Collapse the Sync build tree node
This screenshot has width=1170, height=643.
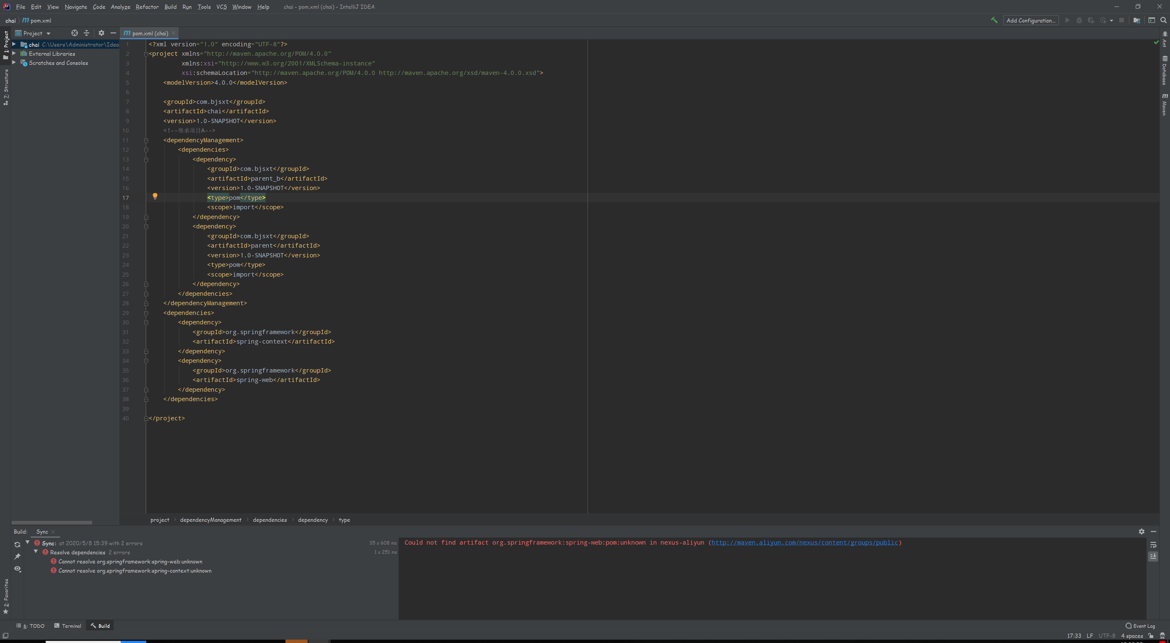[x=28, y=542]
